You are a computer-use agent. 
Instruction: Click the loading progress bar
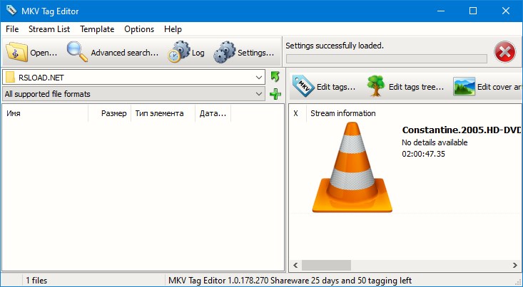pyautogui.click(x=386, y=58)
